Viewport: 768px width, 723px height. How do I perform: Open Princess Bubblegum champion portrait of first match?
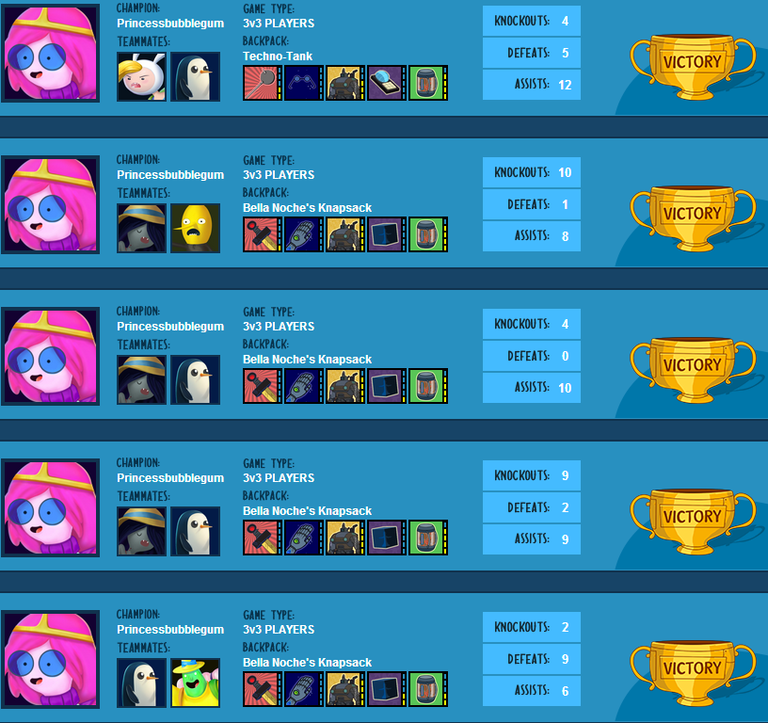[51, 53]
